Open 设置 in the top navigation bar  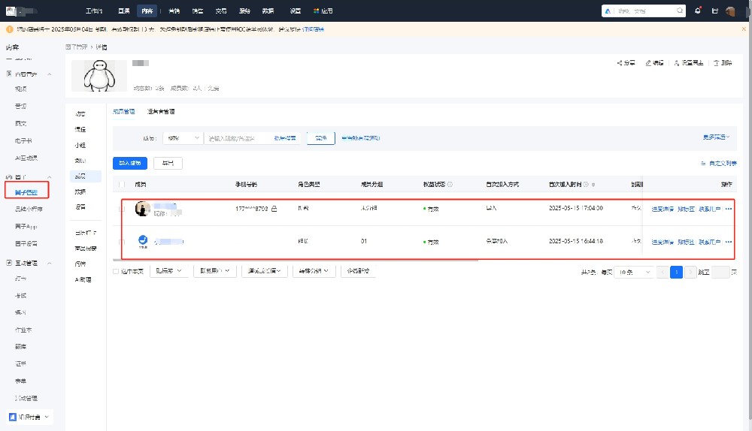296,11
